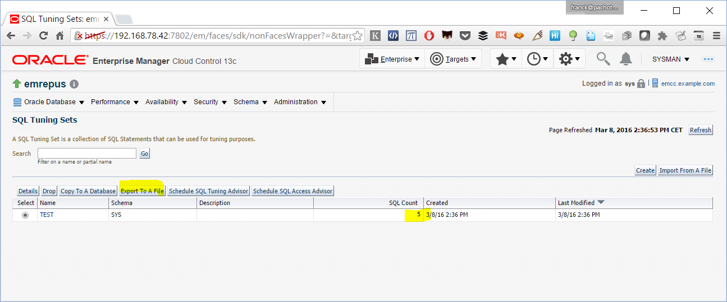Expand the Security menu

[x=210, y=102]
